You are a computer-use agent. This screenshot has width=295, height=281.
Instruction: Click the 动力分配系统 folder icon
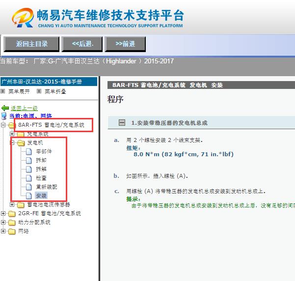[12, 223]
